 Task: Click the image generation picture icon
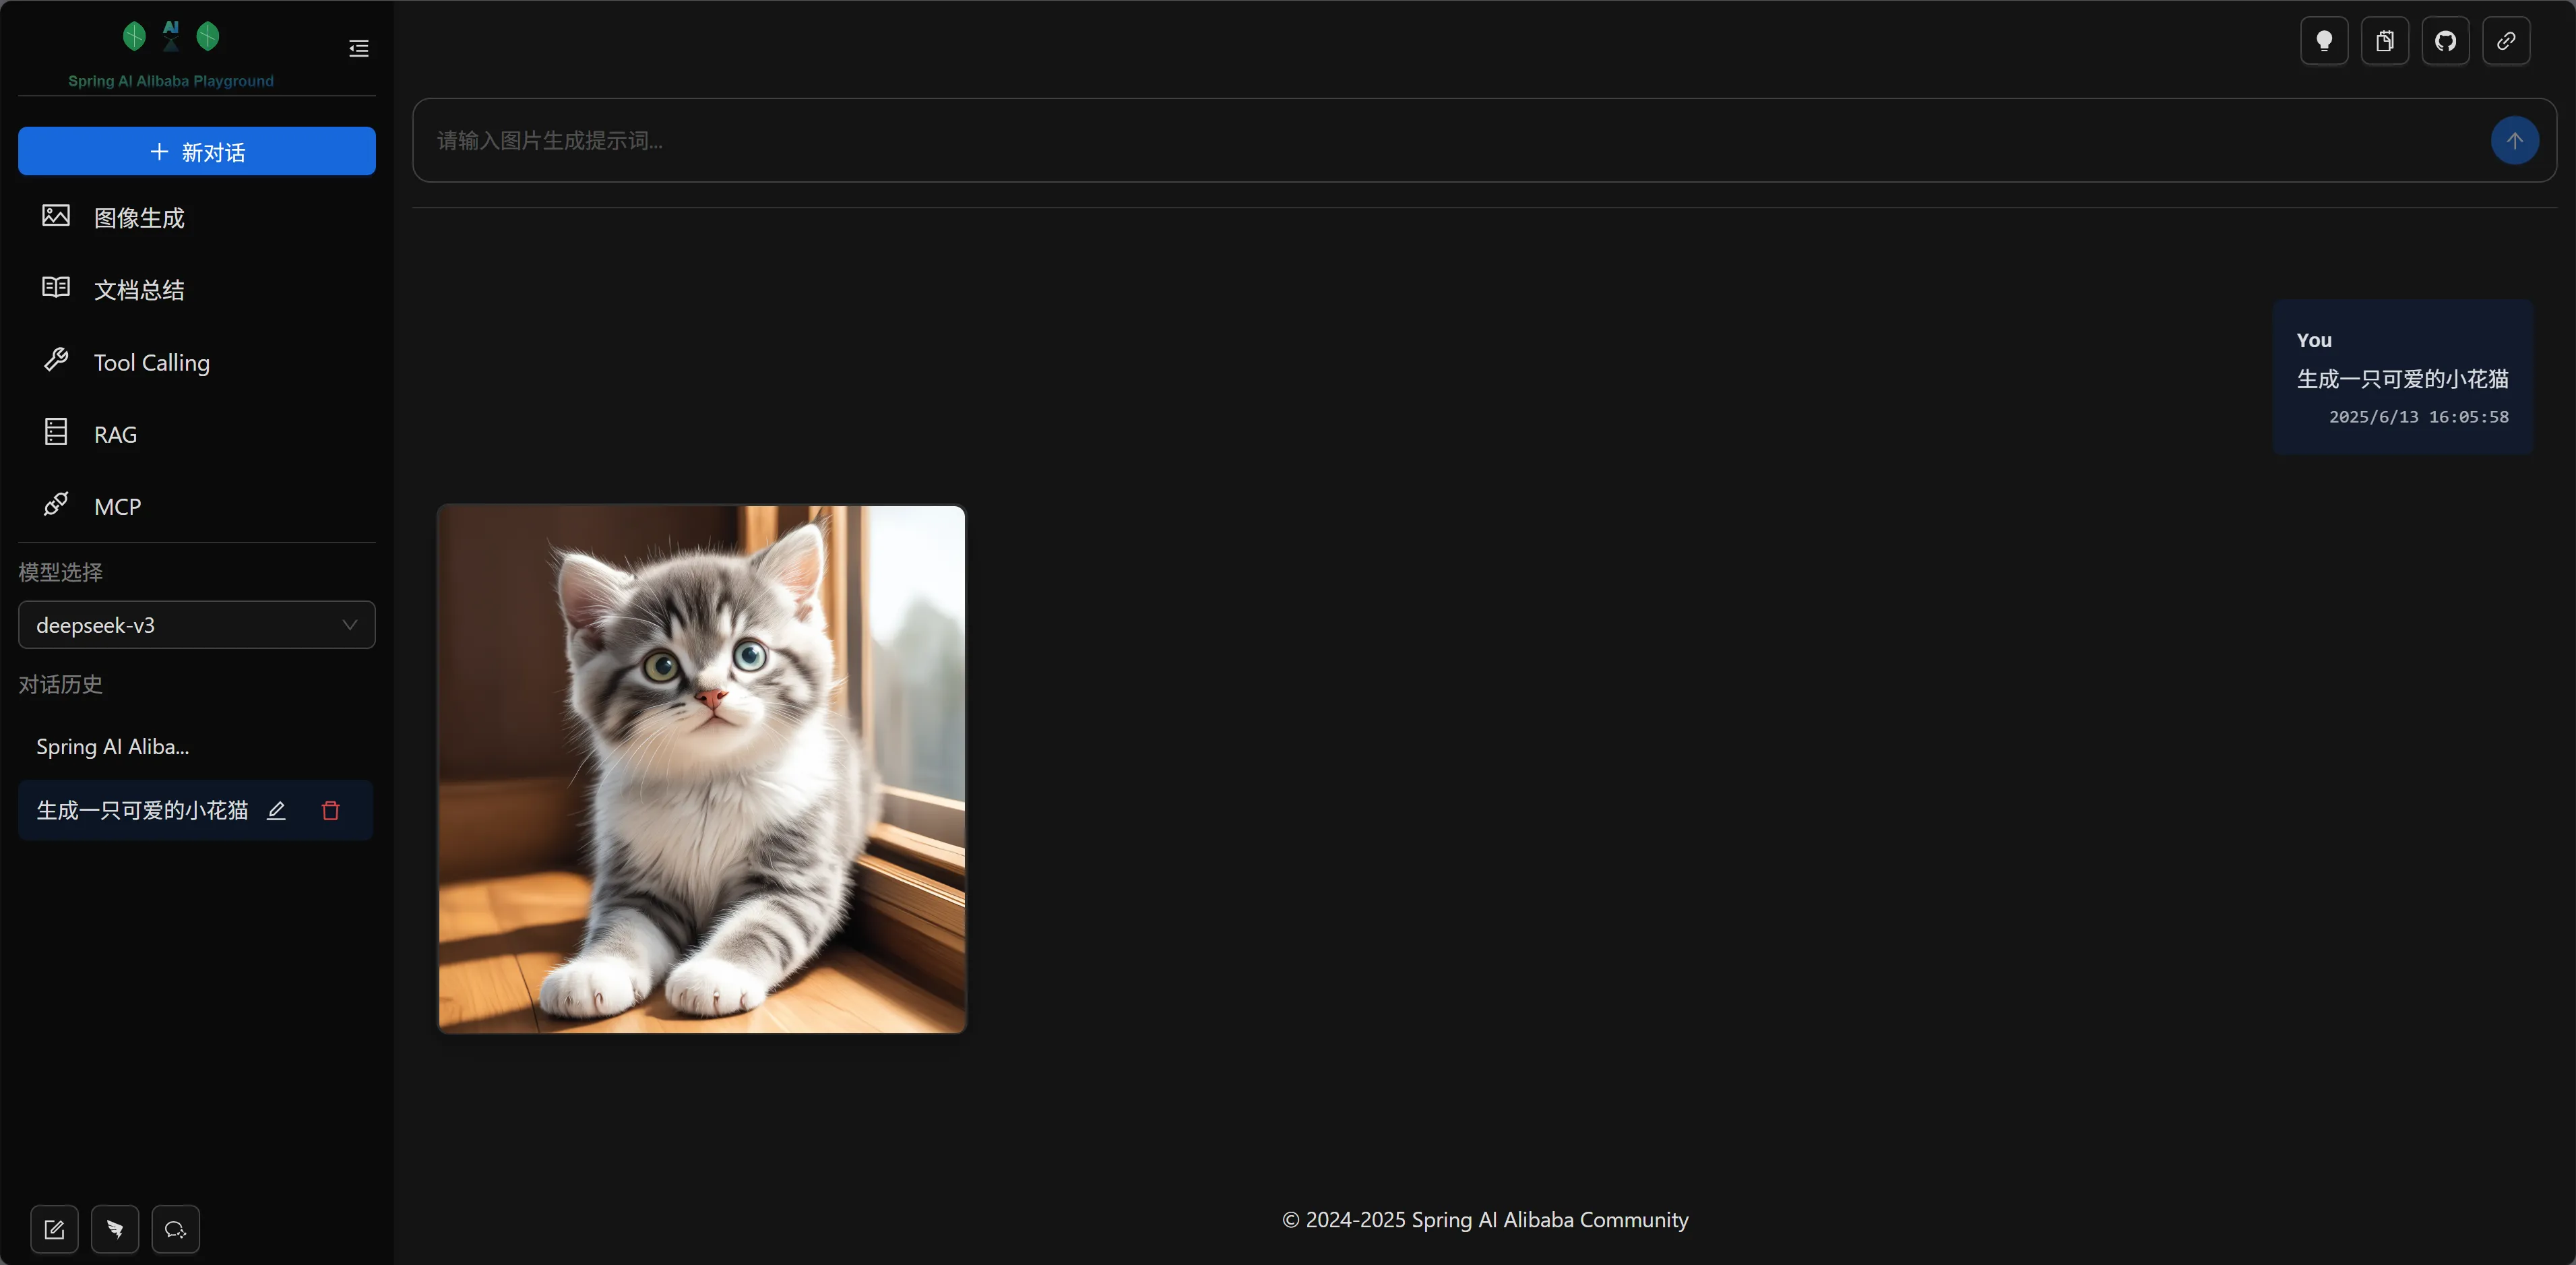(56, 216)
